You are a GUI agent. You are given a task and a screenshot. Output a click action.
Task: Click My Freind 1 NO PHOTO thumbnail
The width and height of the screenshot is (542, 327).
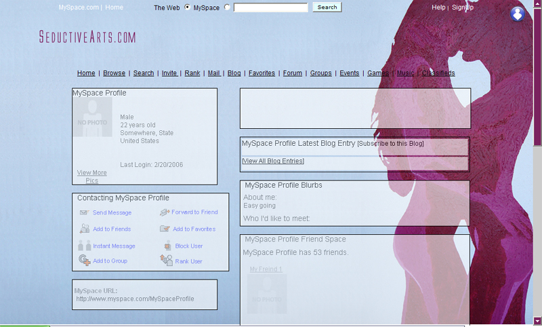tap(267, 294)
